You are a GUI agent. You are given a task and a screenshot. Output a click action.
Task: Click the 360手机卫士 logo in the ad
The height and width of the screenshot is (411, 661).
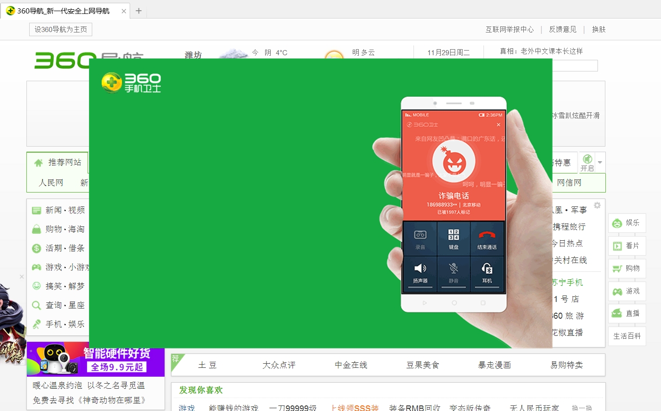pyautogui.click(x=131, y=83)
